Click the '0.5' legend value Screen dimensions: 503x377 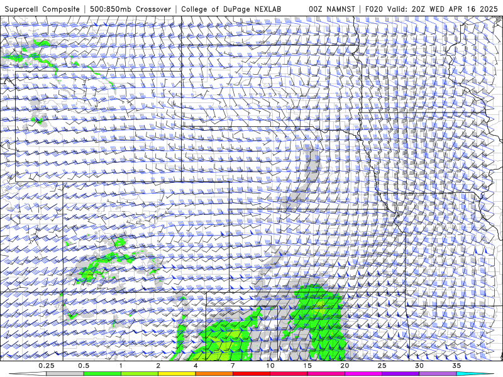point(84,366)
